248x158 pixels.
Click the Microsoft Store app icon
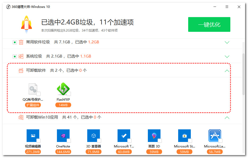point(184,136)
